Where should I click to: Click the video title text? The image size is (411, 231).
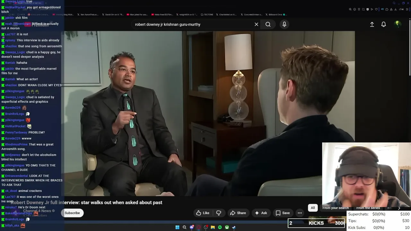click(86, 202)
